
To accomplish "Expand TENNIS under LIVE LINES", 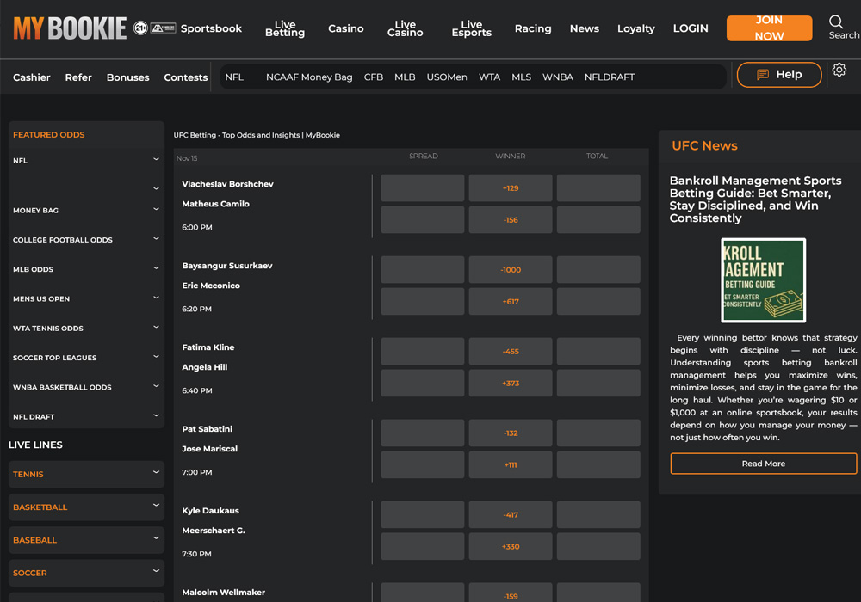I will [85, 474].
